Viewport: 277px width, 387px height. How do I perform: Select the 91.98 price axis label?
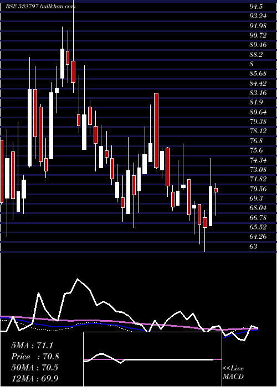tap(258, 25)
